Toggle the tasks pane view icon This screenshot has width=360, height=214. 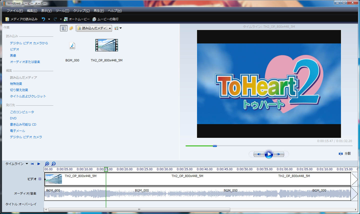64,28
